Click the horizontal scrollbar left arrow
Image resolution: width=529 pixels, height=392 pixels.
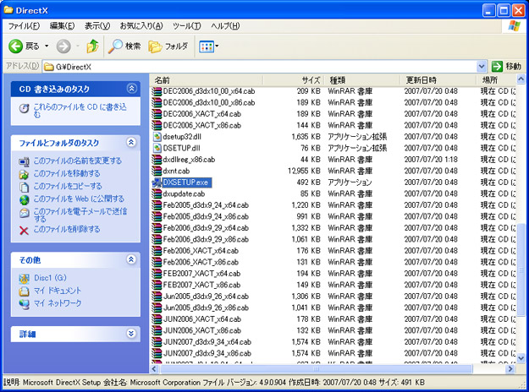pos(155,368)
